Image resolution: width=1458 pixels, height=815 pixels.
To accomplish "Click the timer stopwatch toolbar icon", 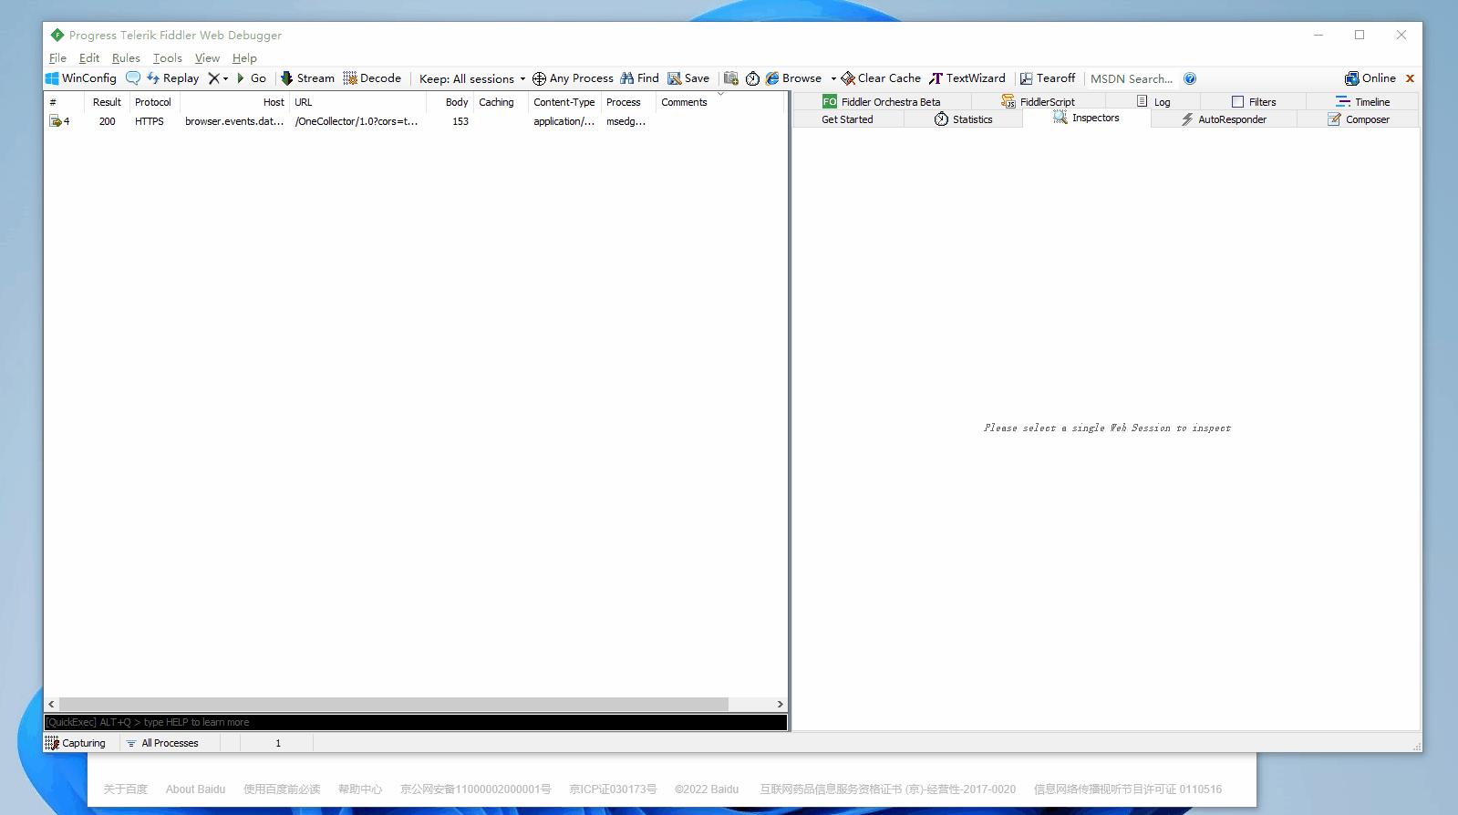I will point(752,78).
